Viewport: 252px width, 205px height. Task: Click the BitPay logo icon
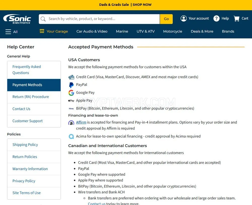[x=71, y=108]
